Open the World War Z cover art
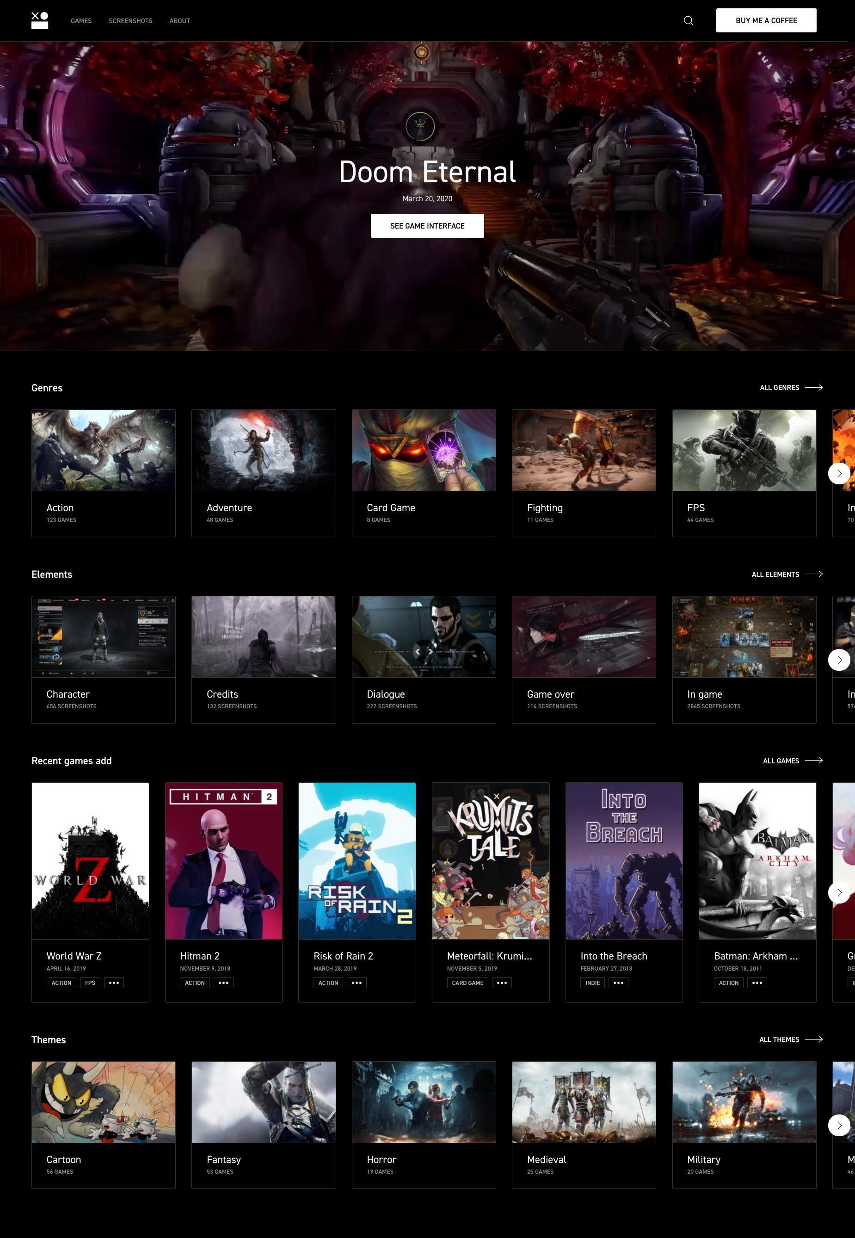855x1238 pixels. coord(90,860)
